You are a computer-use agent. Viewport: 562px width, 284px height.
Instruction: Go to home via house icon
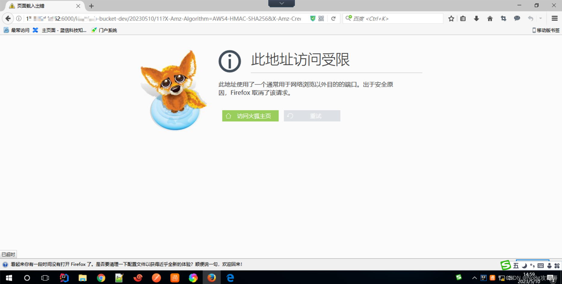pos(490,19)
